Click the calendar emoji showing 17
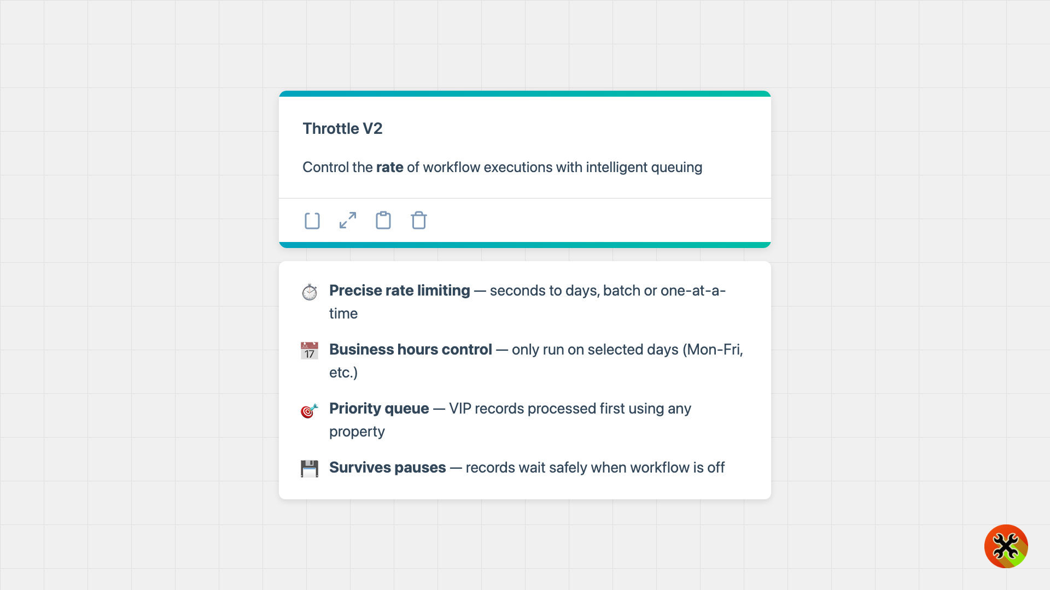The image size is (1050, 590). tap(310, 351)
